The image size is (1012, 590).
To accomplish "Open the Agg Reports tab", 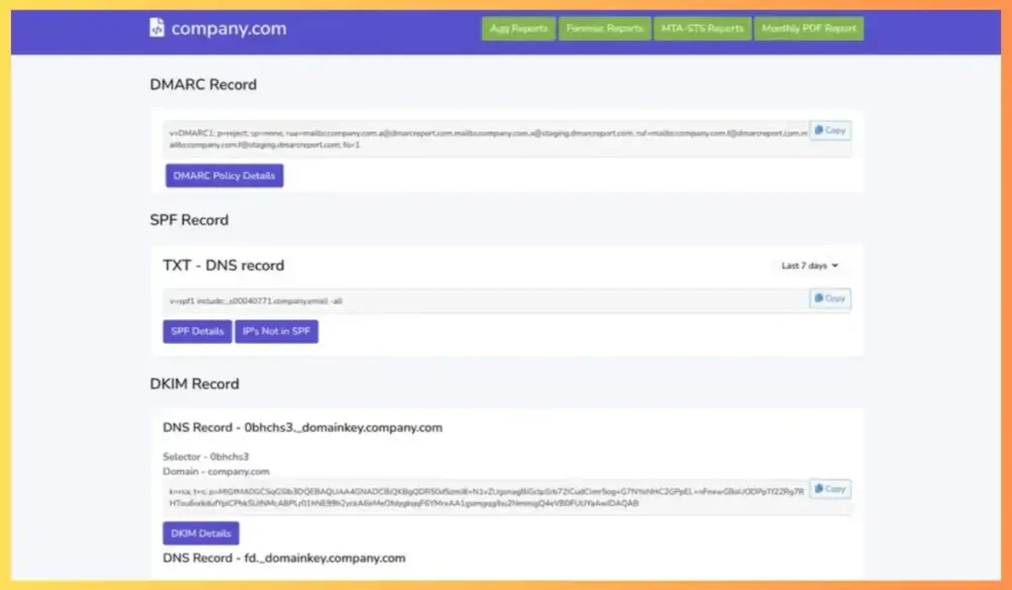I will coord(518,29).
